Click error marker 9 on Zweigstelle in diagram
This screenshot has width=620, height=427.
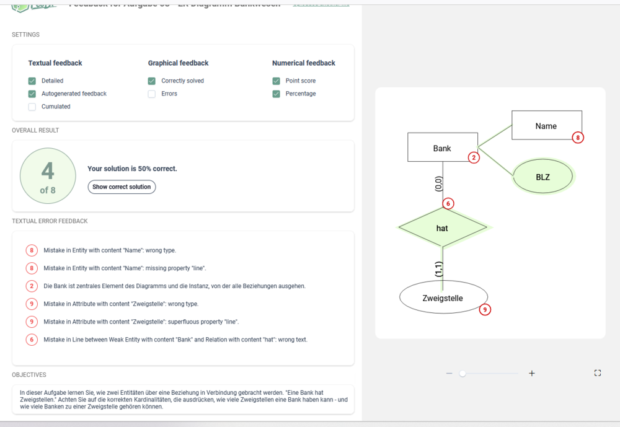pyautogui.click(x=485, y=309)
